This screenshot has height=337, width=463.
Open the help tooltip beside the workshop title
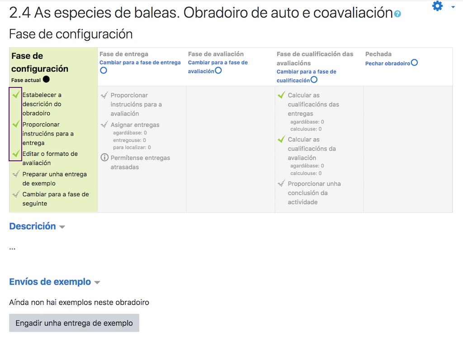point(398,13)
